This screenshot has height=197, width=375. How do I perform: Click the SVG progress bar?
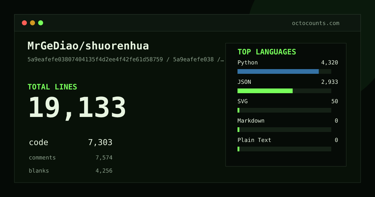coord(284,110)
